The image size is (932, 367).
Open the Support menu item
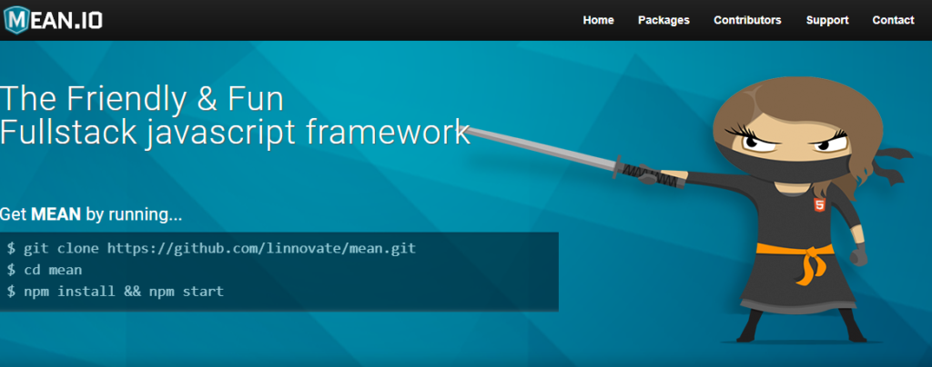tap(826, 20)
